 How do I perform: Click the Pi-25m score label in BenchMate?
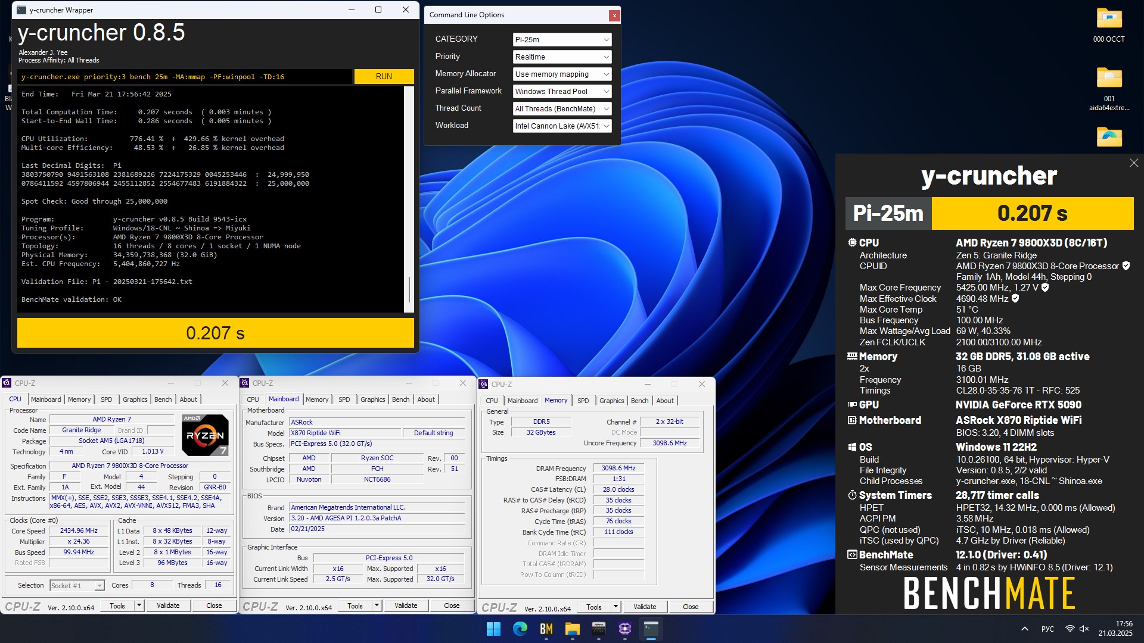coord(888,213)
